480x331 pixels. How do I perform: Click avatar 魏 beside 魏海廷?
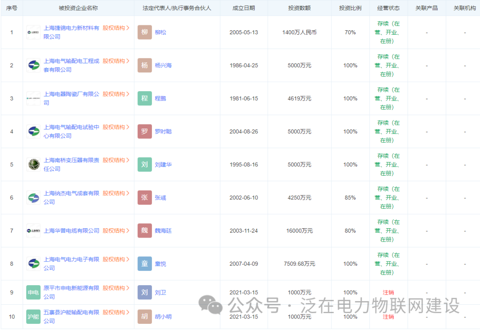click(144, 231)
